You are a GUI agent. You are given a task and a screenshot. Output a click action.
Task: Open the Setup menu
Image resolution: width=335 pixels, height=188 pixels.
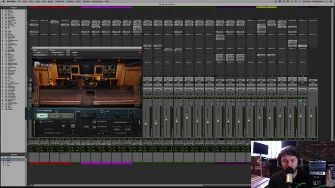pyautogui.click(x=78, y=1)
